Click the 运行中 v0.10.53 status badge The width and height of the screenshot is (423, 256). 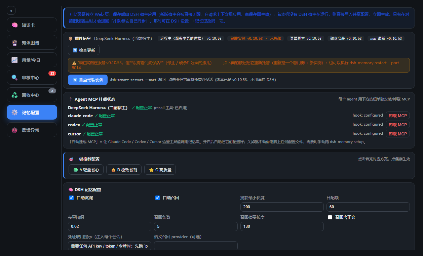pyautogui.click(x=191, y=38)
